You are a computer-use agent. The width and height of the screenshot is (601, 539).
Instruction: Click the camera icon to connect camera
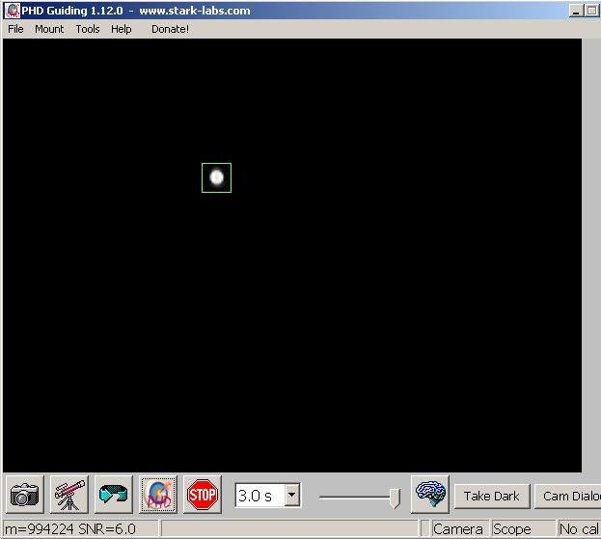(x=25, y=495)
